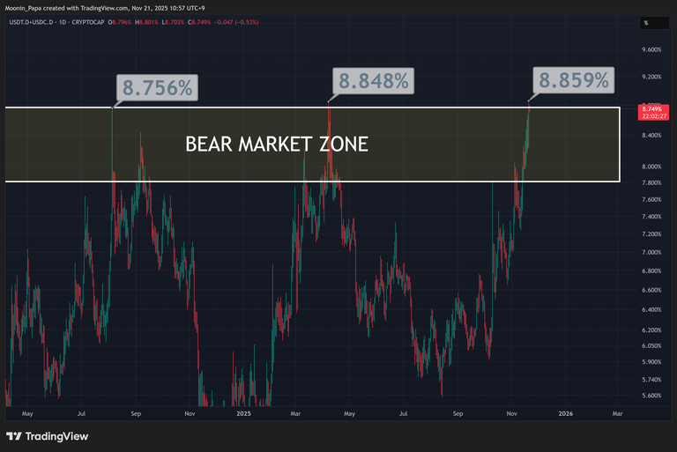Viewport: 677px width, 452px height.
Task: Open the Moonin_Papa TradingView.com attribution text
Action: [x=105, y=8]
